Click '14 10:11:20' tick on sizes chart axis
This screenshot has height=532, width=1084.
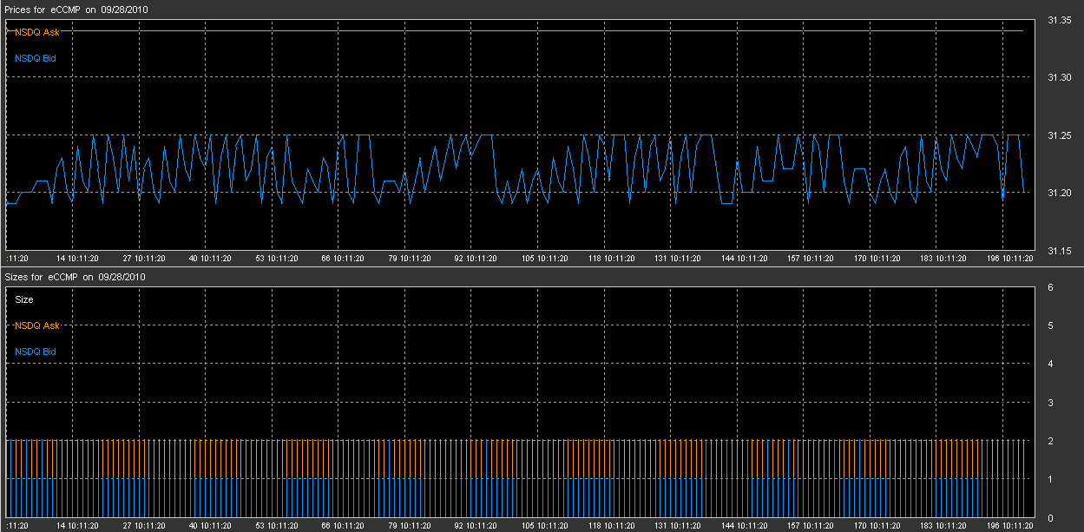point(77,526)
